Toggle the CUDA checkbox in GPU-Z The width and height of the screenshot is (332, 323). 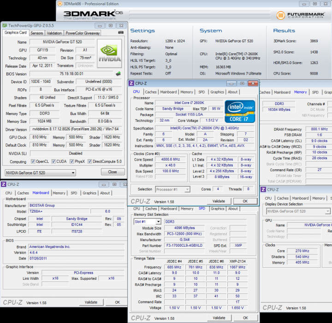pyautogui.click(x=53, y=161)
